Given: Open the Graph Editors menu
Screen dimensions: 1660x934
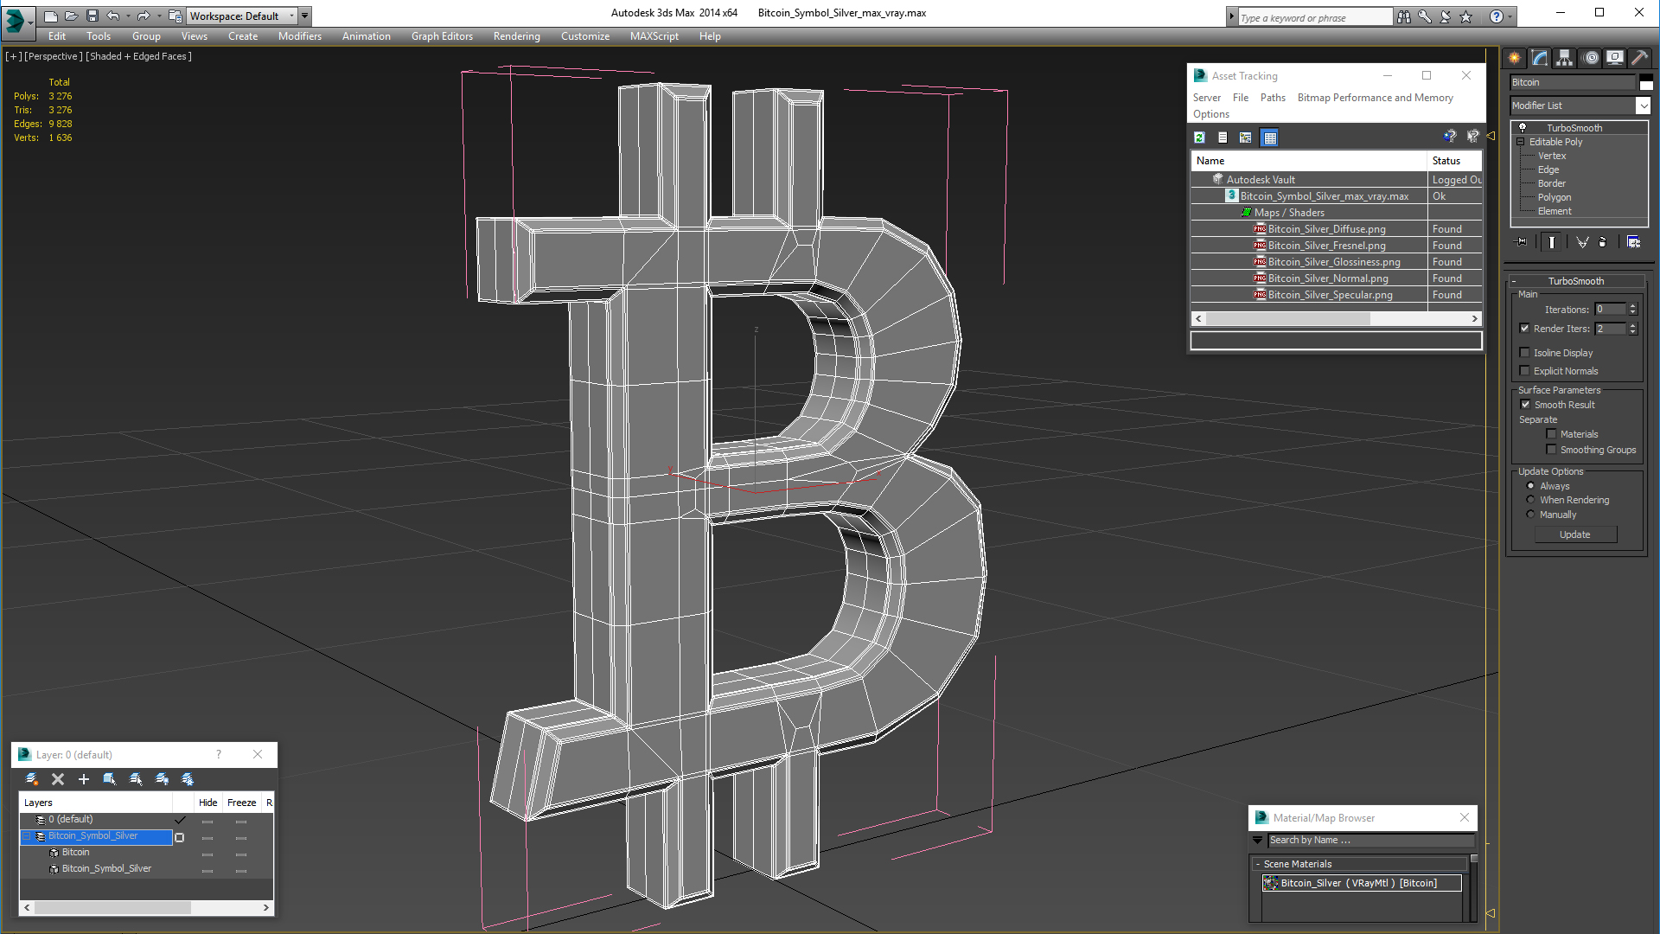Looking at the screenshot, I should coord(442,36).
